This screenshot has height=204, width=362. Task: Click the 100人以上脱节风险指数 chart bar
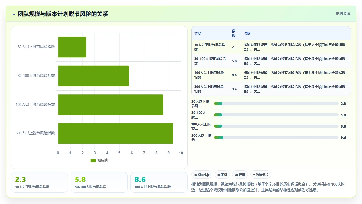pos(111,105)
